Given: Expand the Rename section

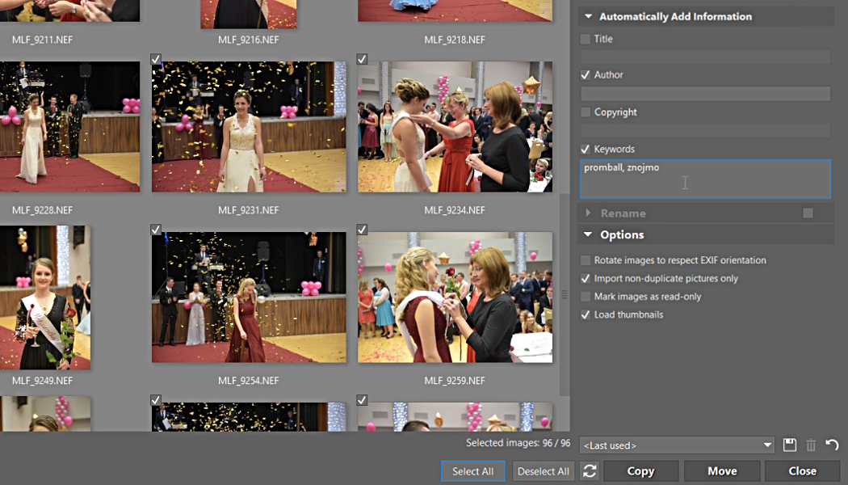Looking at the screenshot, I should pos(588,213).
